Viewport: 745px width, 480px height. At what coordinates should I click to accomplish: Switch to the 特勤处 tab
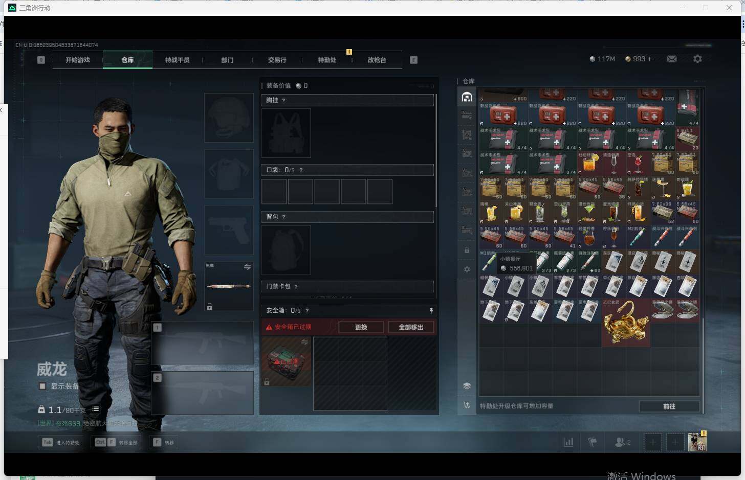coord(327,60)
